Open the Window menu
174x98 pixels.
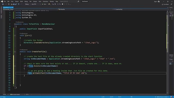point(52,1)
